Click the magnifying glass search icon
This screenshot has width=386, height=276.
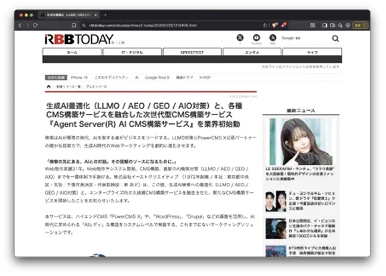tap(335, 39)
